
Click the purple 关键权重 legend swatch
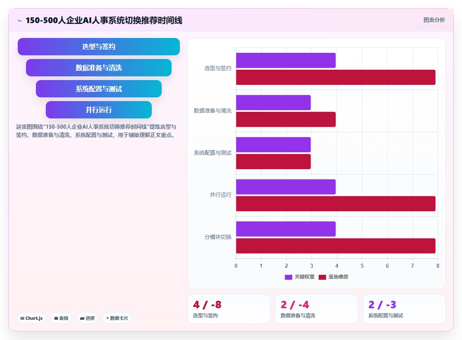click(x=288, y=277)
